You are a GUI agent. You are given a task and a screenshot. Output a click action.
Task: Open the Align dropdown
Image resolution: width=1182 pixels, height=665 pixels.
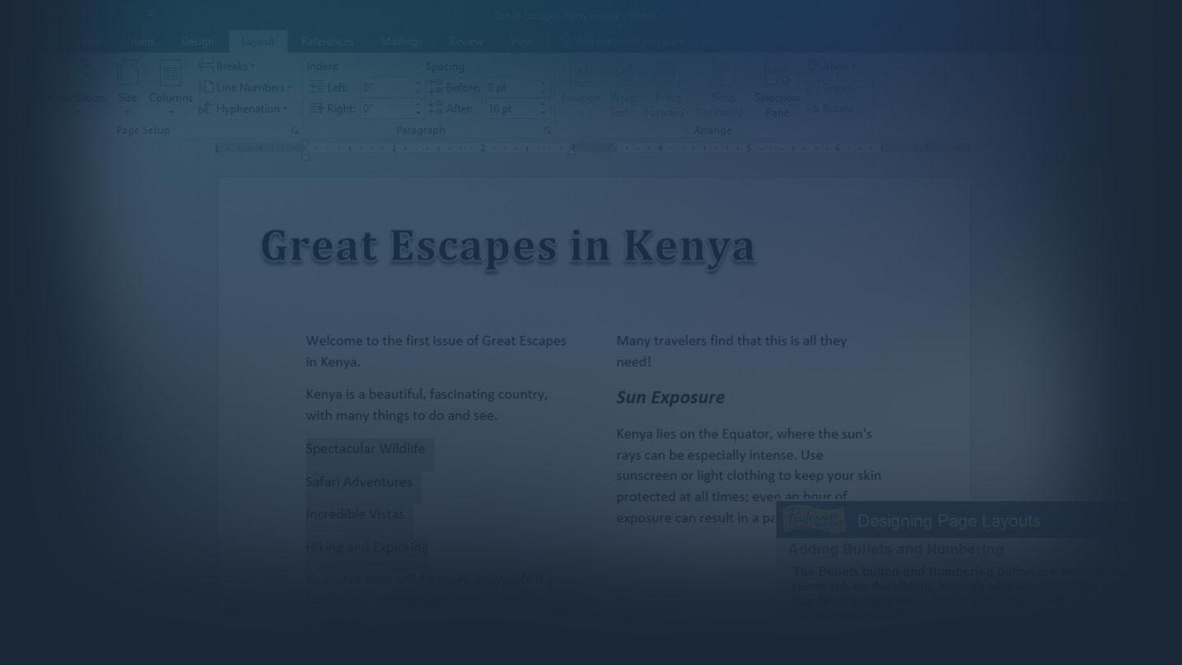[832, 66]
